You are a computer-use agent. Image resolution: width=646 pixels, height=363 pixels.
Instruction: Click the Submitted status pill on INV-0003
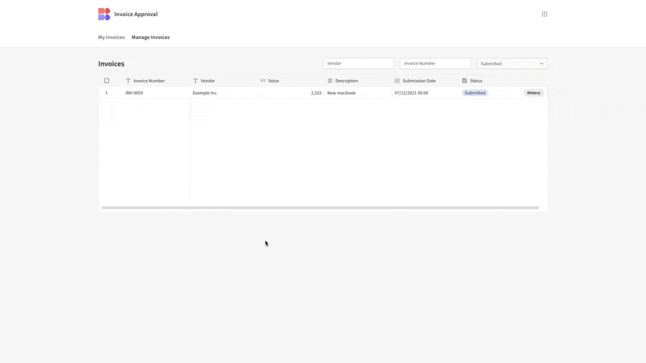(x=474, y=93)
